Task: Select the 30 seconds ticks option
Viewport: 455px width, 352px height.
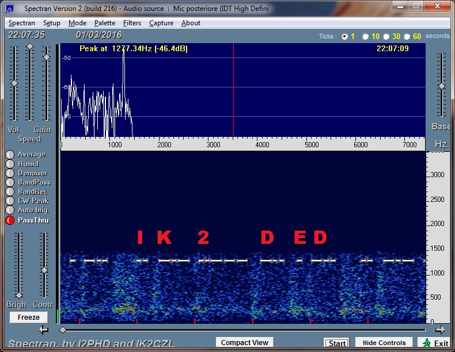Action: (x=386, y=36)
